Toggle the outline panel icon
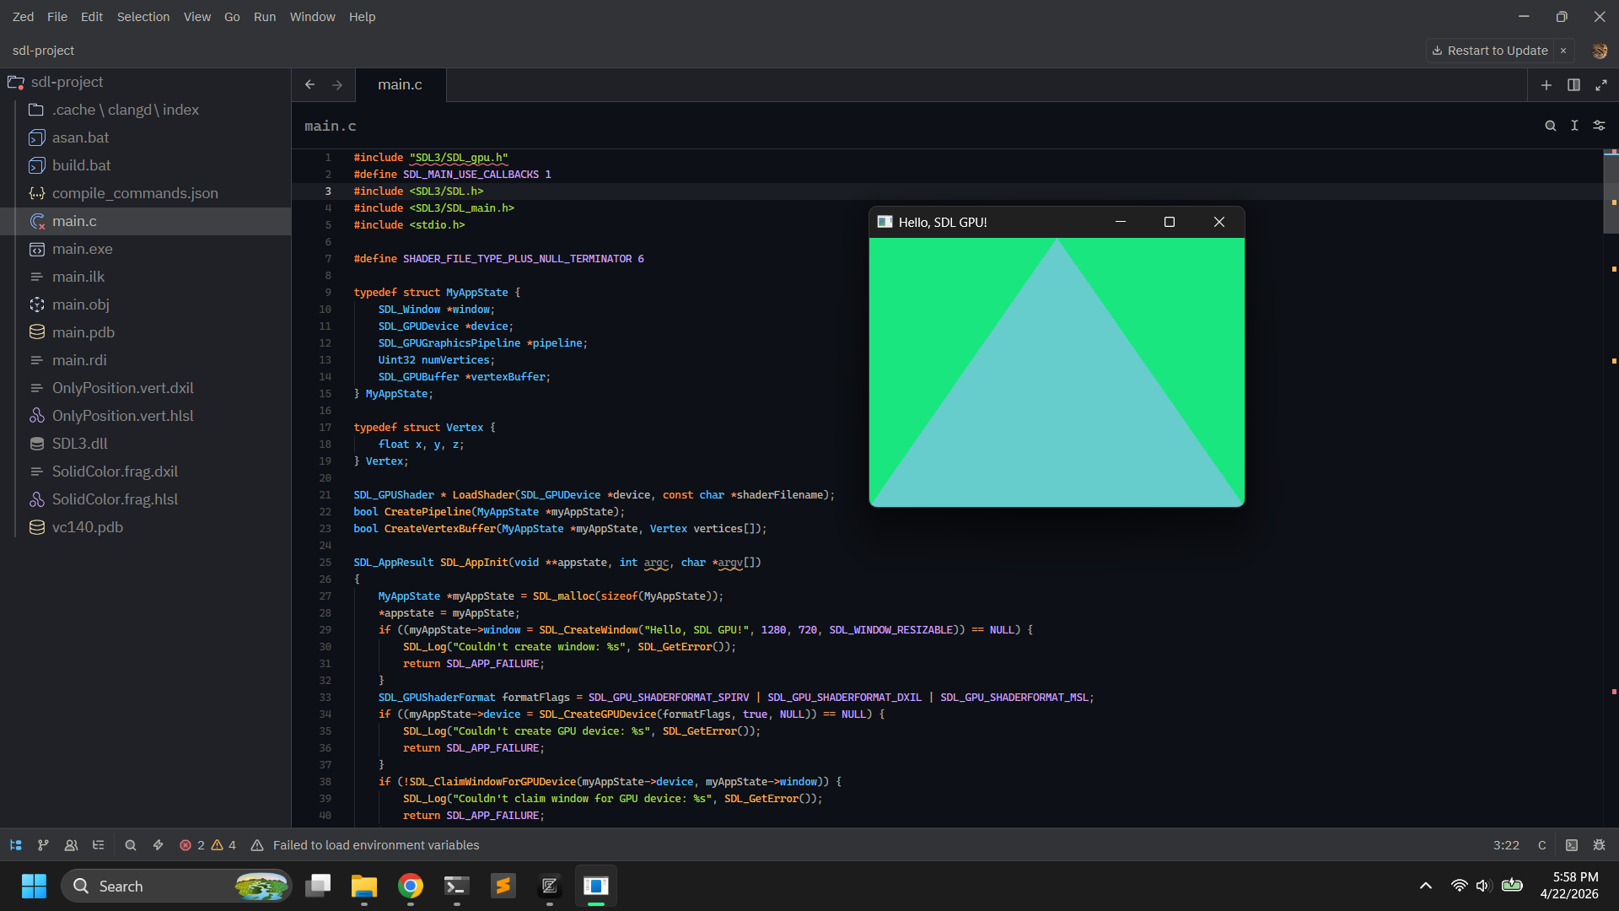The height and width of the screenshot is (911, 1619). [99, 845]
